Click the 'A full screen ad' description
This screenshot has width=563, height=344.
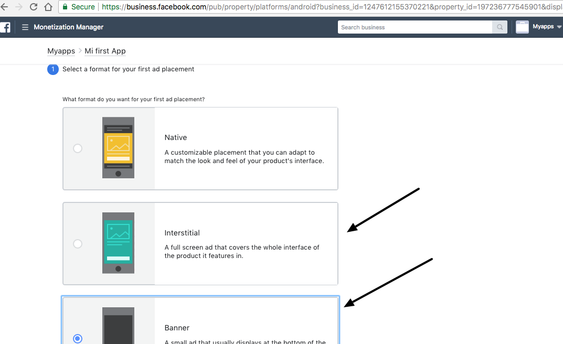tap(242, 252)
